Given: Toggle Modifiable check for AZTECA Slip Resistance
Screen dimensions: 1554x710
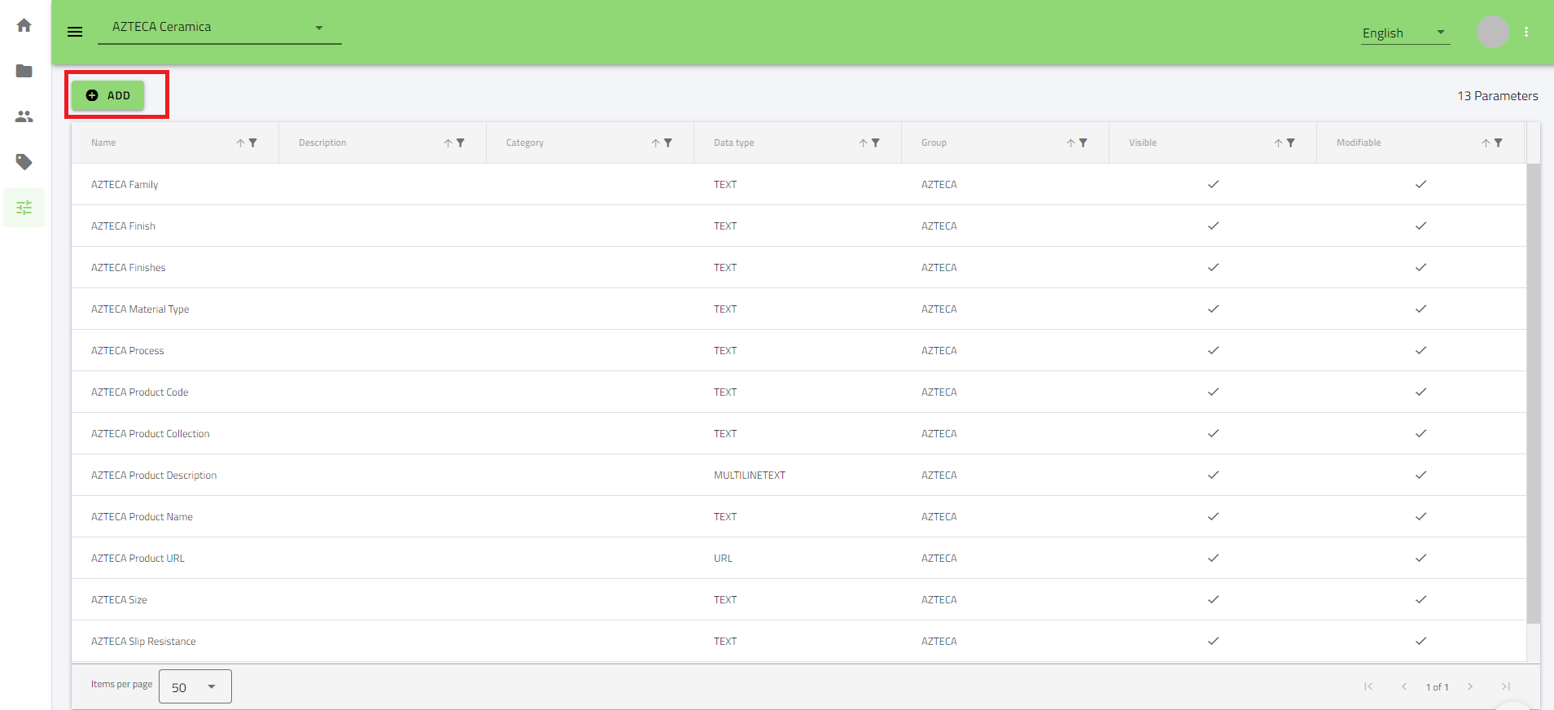Looking at the screenshot, I should [x=1420, y=641].
